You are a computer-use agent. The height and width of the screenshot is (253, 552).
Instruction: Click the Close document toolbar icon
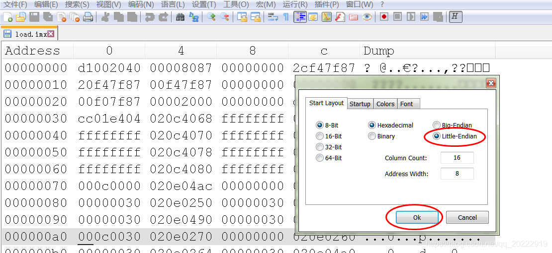(x=61, y=17)
